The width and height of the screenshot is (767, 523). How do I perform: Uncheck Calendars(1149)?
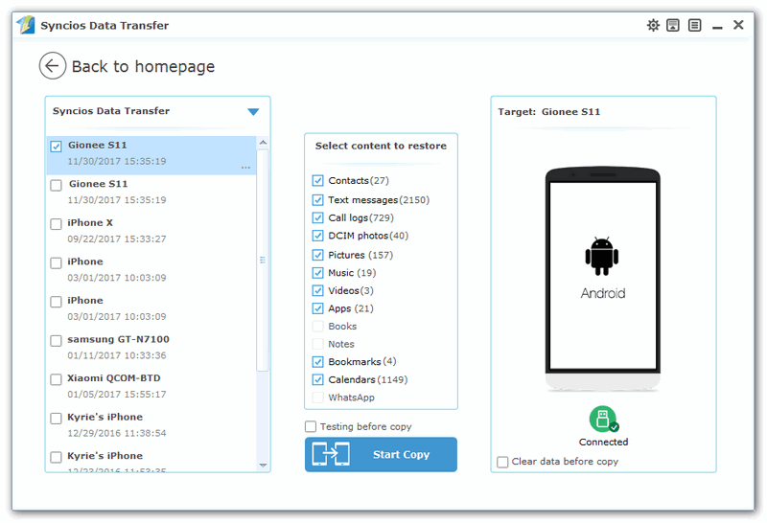click(x=318, y=379)
